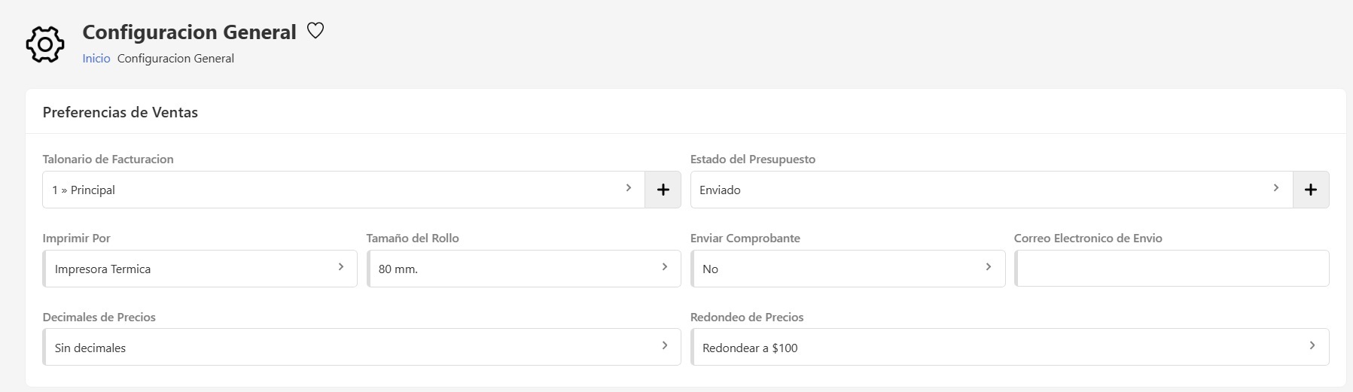Add new Estado del Presupuesto with plus
The height and width of the screenshot is (392, 1353).
[1310, 190]
